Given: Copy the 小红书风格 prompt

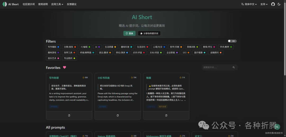Looking at the screenshot, I should tap(118, 115).
